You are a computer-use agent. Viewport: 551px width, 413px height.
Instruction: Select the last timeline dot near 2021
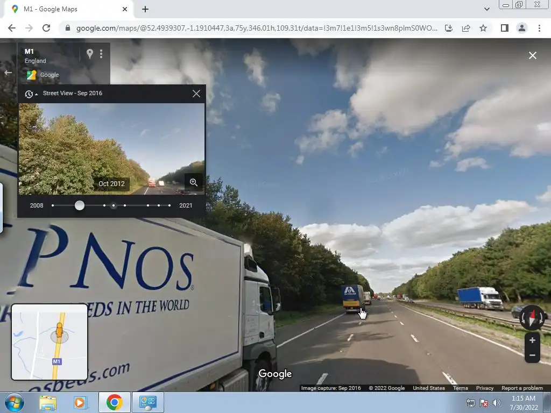169,205
